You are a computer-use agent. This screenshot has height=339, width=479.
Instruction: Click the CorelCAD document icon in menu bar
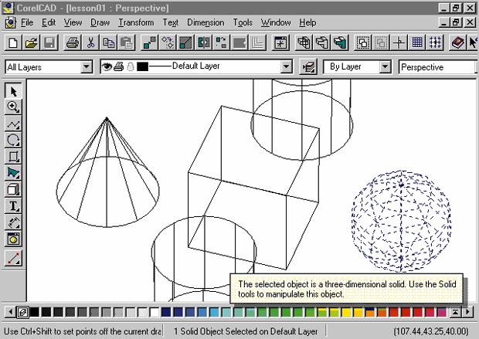click(10, 23)
